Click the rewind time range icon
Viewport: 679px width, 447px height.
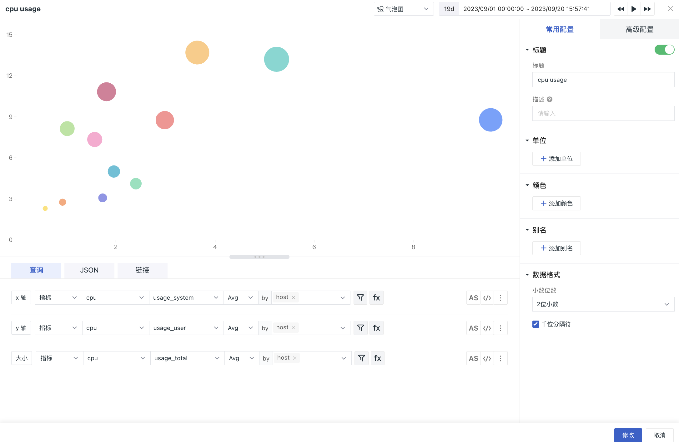click(x=621, y=9)
